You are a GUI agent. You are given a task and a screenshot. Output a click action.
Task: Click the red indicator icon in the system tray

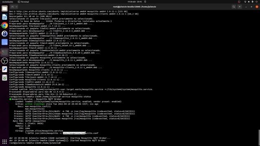[239, 2]
